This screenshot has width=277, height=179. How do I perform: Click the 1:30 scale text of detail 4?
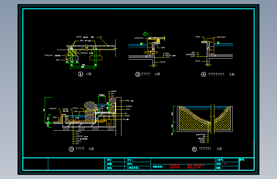[232, 74]
